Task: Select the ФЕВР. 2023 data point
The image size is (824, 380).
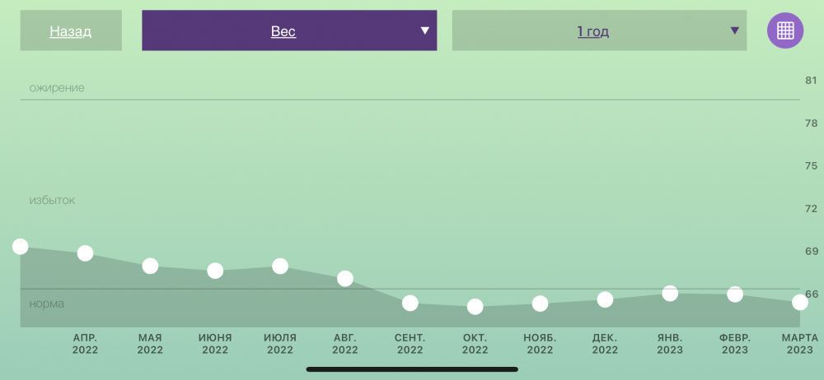Action: (735, 294)
